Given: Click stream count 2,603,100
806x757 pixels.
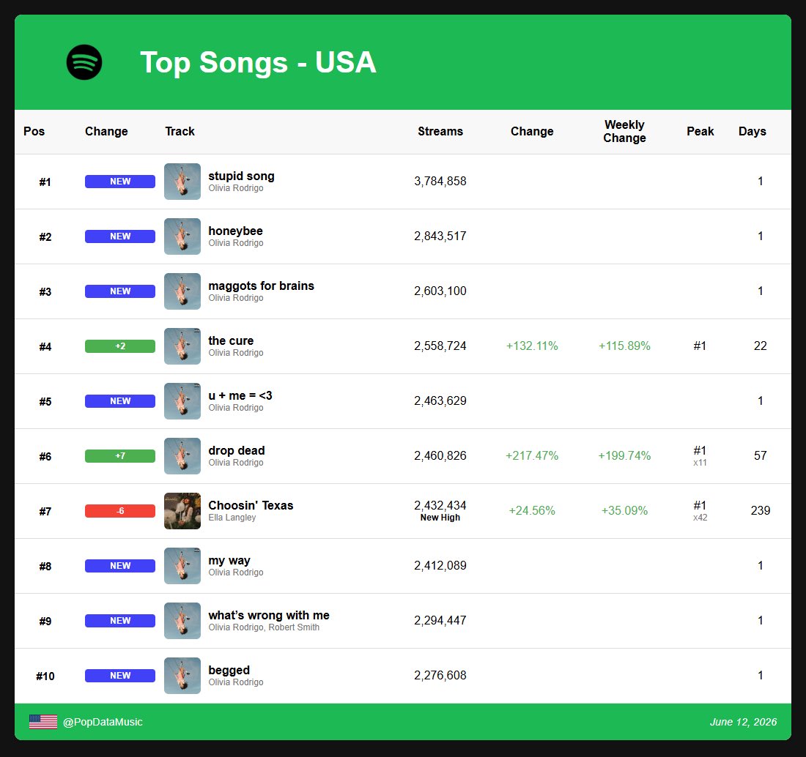Looking at the screenshot, I should coord(440,291).
